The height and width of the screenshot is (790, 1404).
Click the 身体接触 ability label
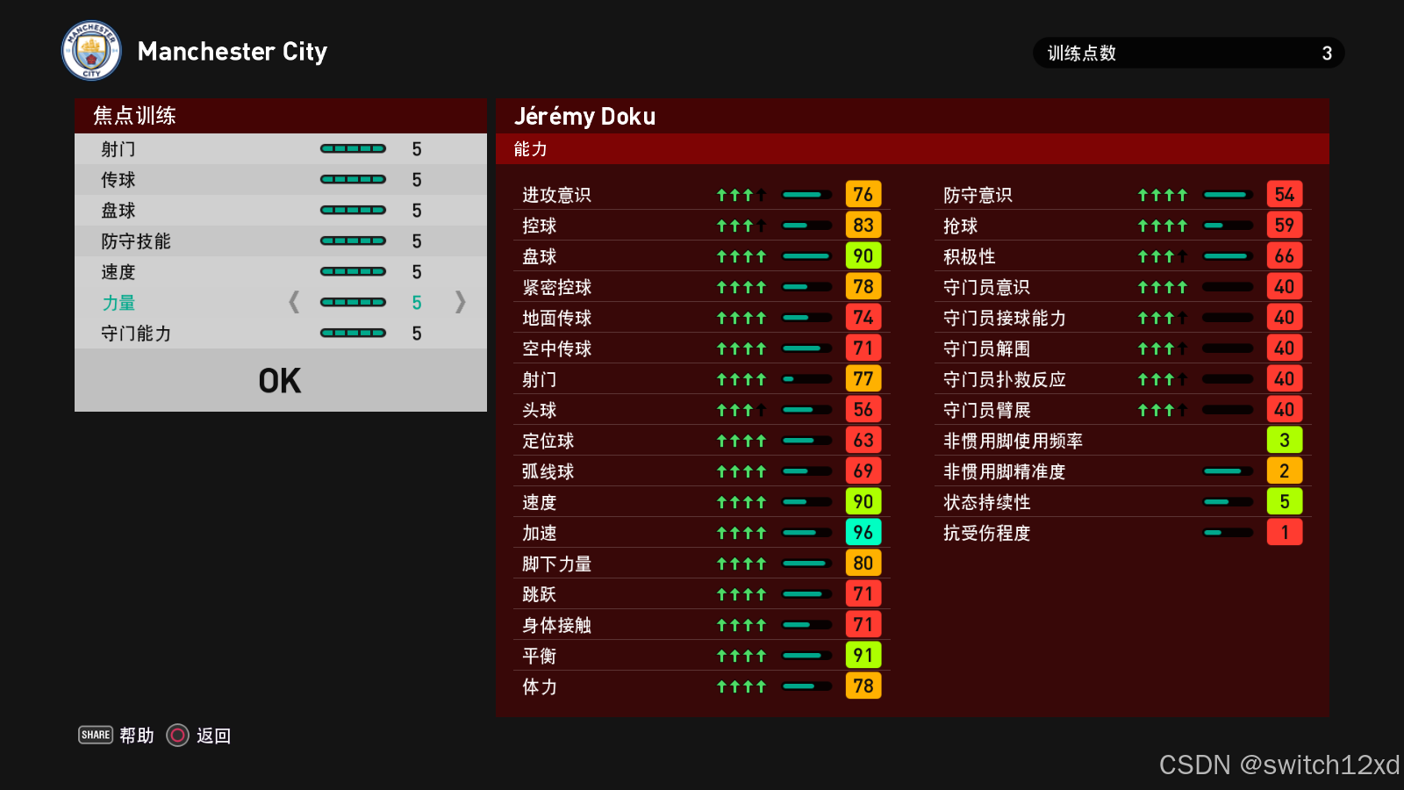[x=557, y=625]
